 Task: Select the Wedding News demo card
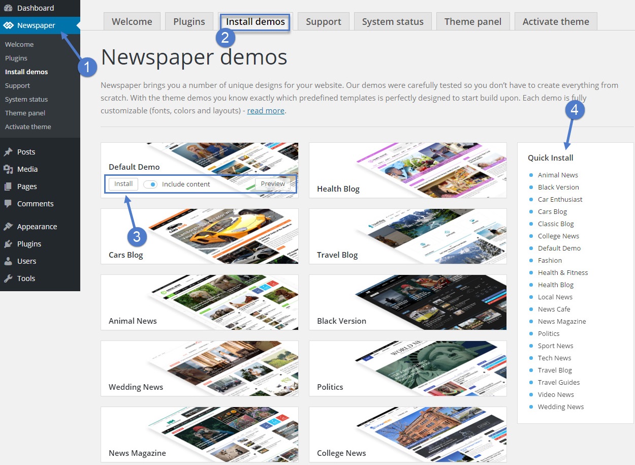click(200, 368)
